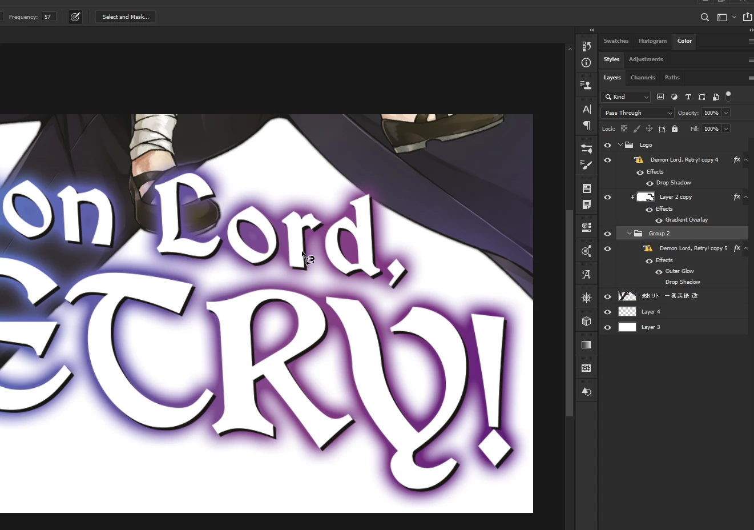The width and height of the screenshot is (754, 530).
Task: Click the Frequency value field
Action: point(49,17)
